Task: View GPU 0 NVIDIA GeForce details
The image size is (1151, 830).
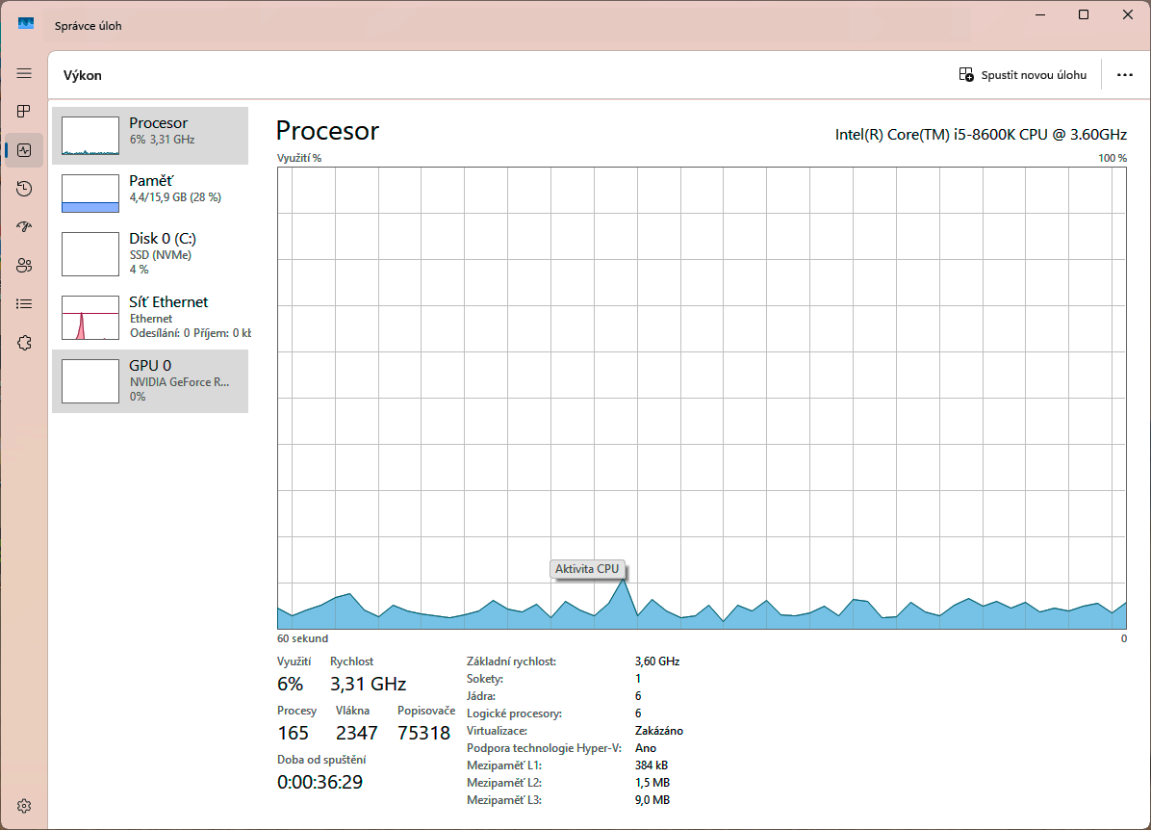Action: pos(150,380)
